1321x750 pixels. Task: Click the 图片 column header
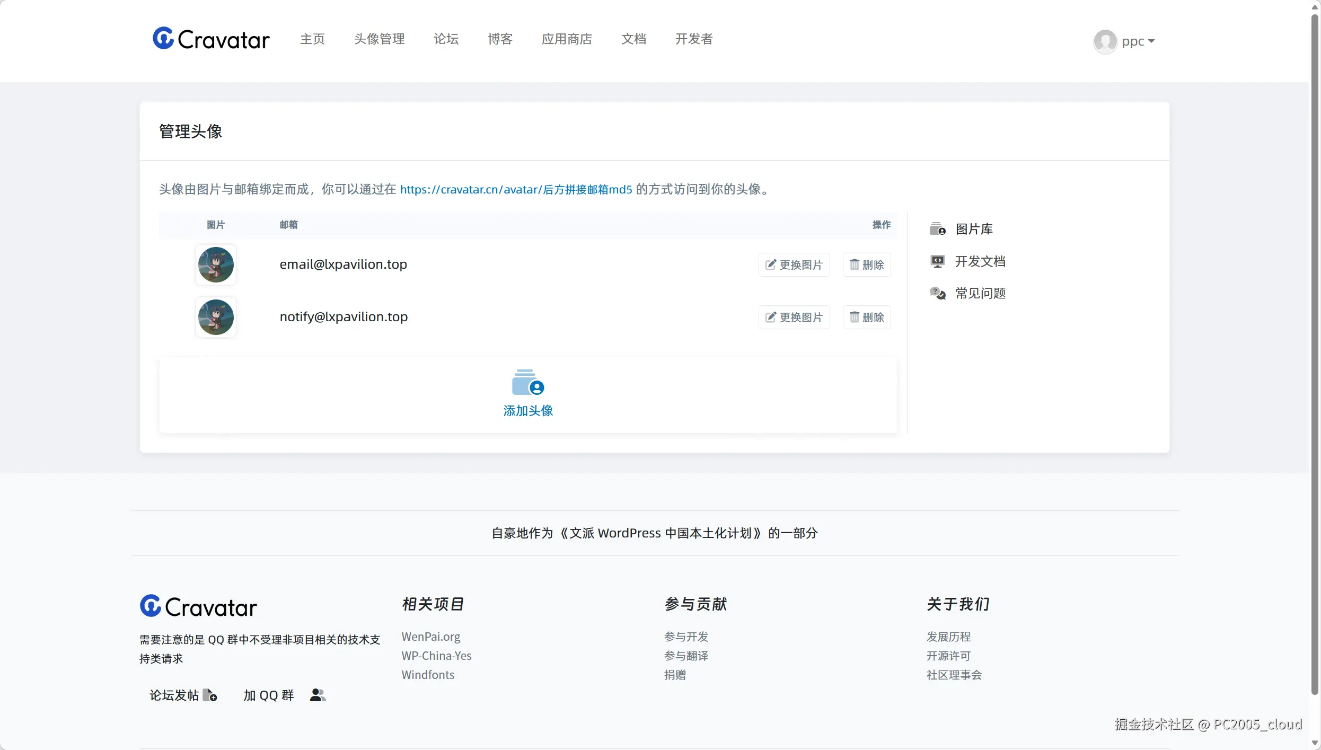click(x=216, y=225)
